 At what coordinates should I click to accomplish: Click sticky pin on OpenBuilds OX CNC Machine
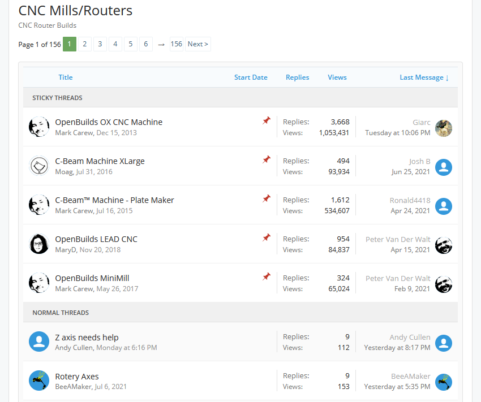click(x=267, y=121)
